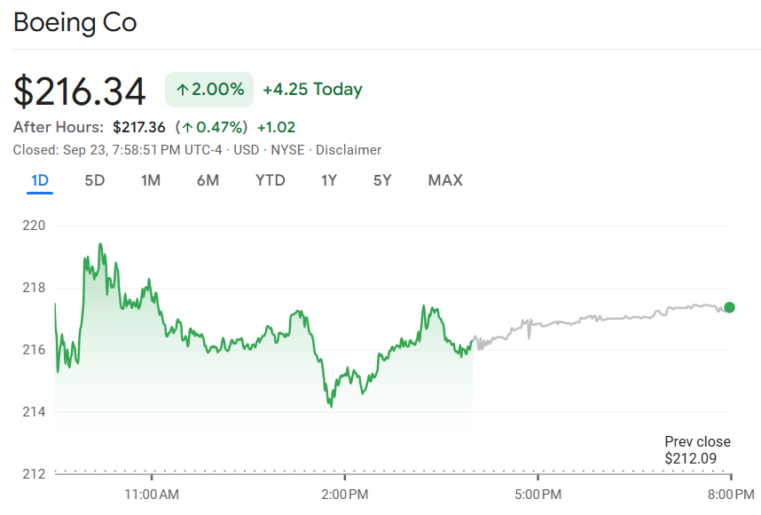Click the 2:00 PM axis label

345,493
